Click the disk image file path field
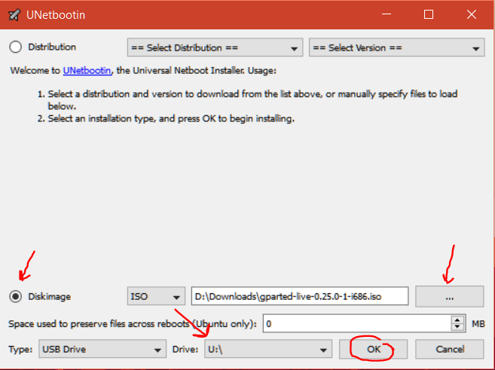 [300, 296]
